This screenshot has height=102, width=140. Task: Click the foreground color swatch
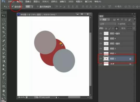coord(3,101)
